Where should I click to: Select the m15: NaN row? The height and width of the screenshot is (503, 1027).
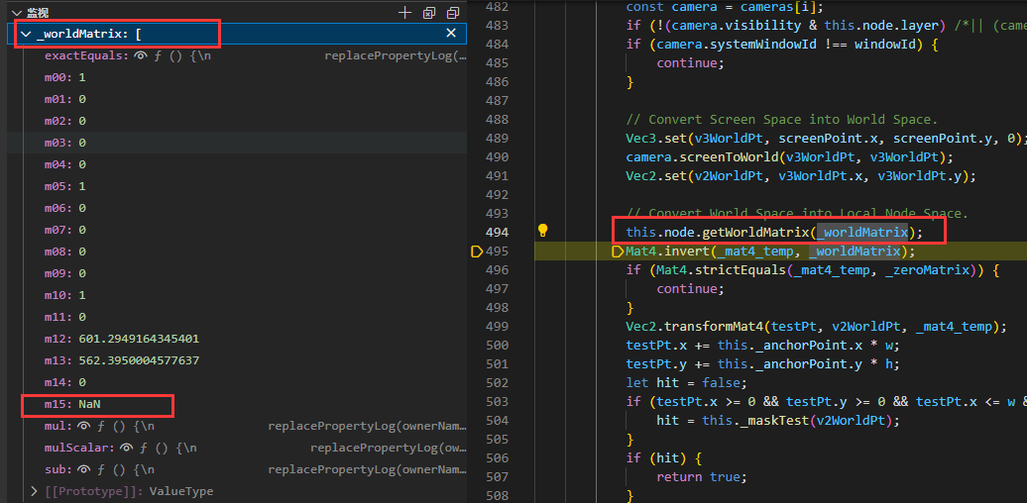(x=237, y=404)
